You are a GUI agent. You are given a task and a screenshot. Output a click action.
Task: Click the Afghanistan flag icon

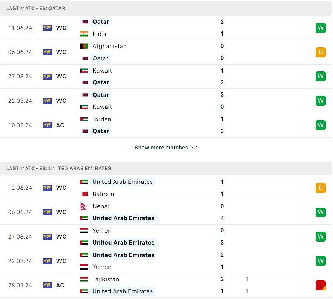[84, 46]
